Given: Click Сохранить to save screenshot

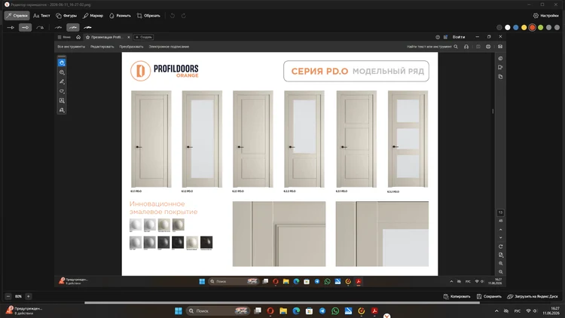Looking at the screenshot, I should pos(489,296).
